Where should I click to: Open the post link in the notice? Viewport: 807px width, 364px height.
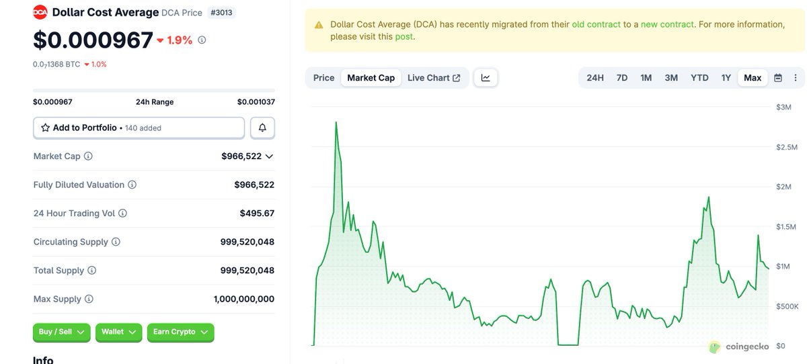tap(403, 36)
